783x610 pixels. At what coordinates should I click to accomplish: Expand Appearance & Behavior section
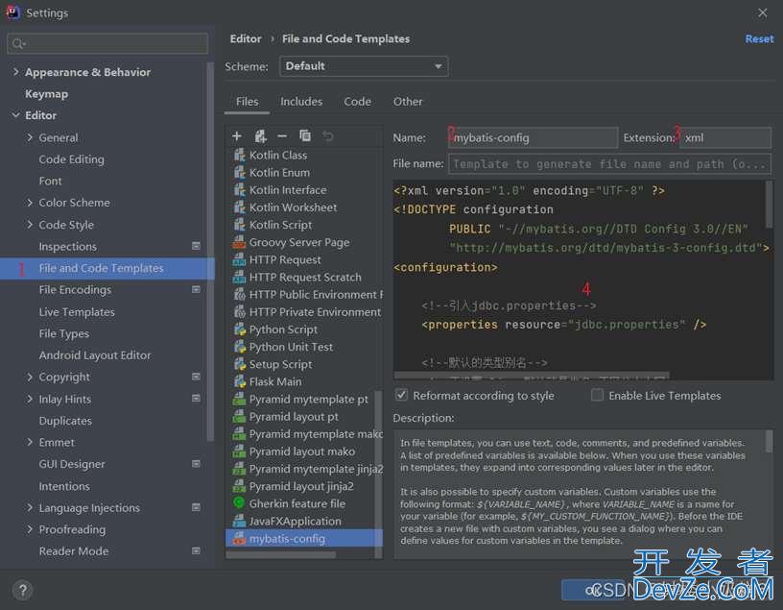pos(16,72)
